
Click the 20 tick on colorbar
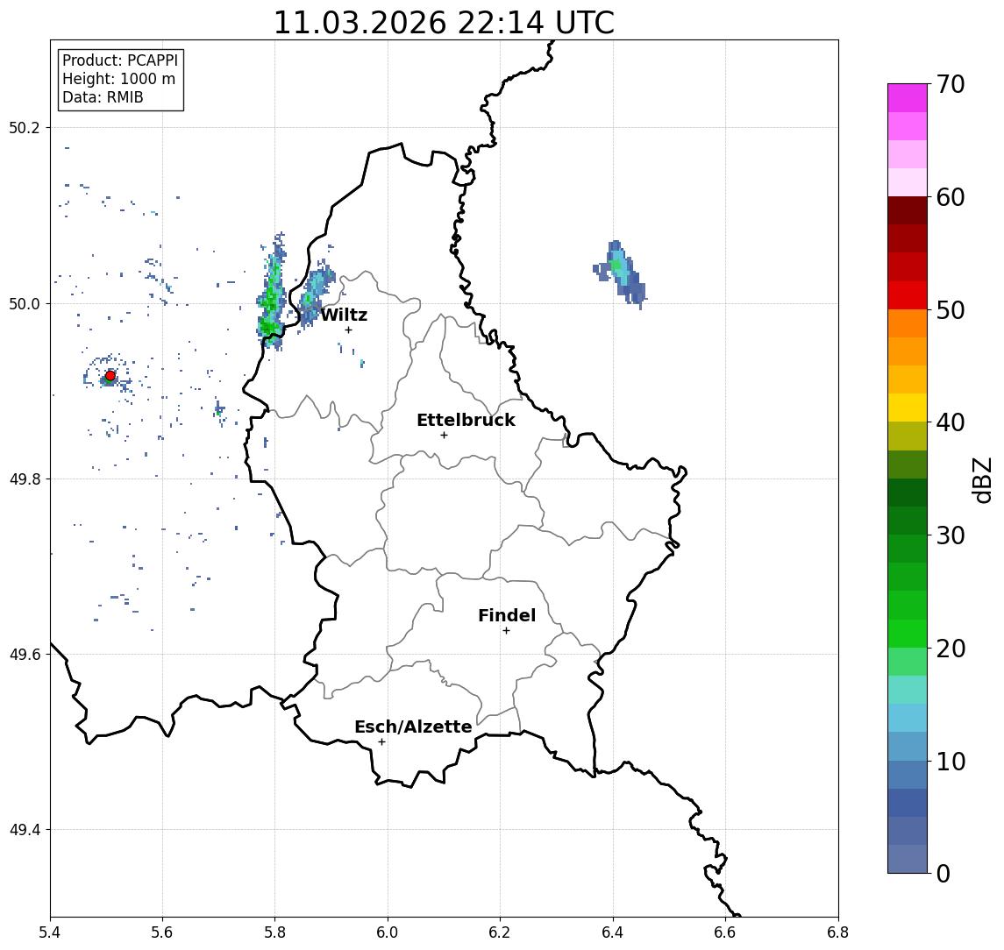pyautogui.click(x=951, y=649)
